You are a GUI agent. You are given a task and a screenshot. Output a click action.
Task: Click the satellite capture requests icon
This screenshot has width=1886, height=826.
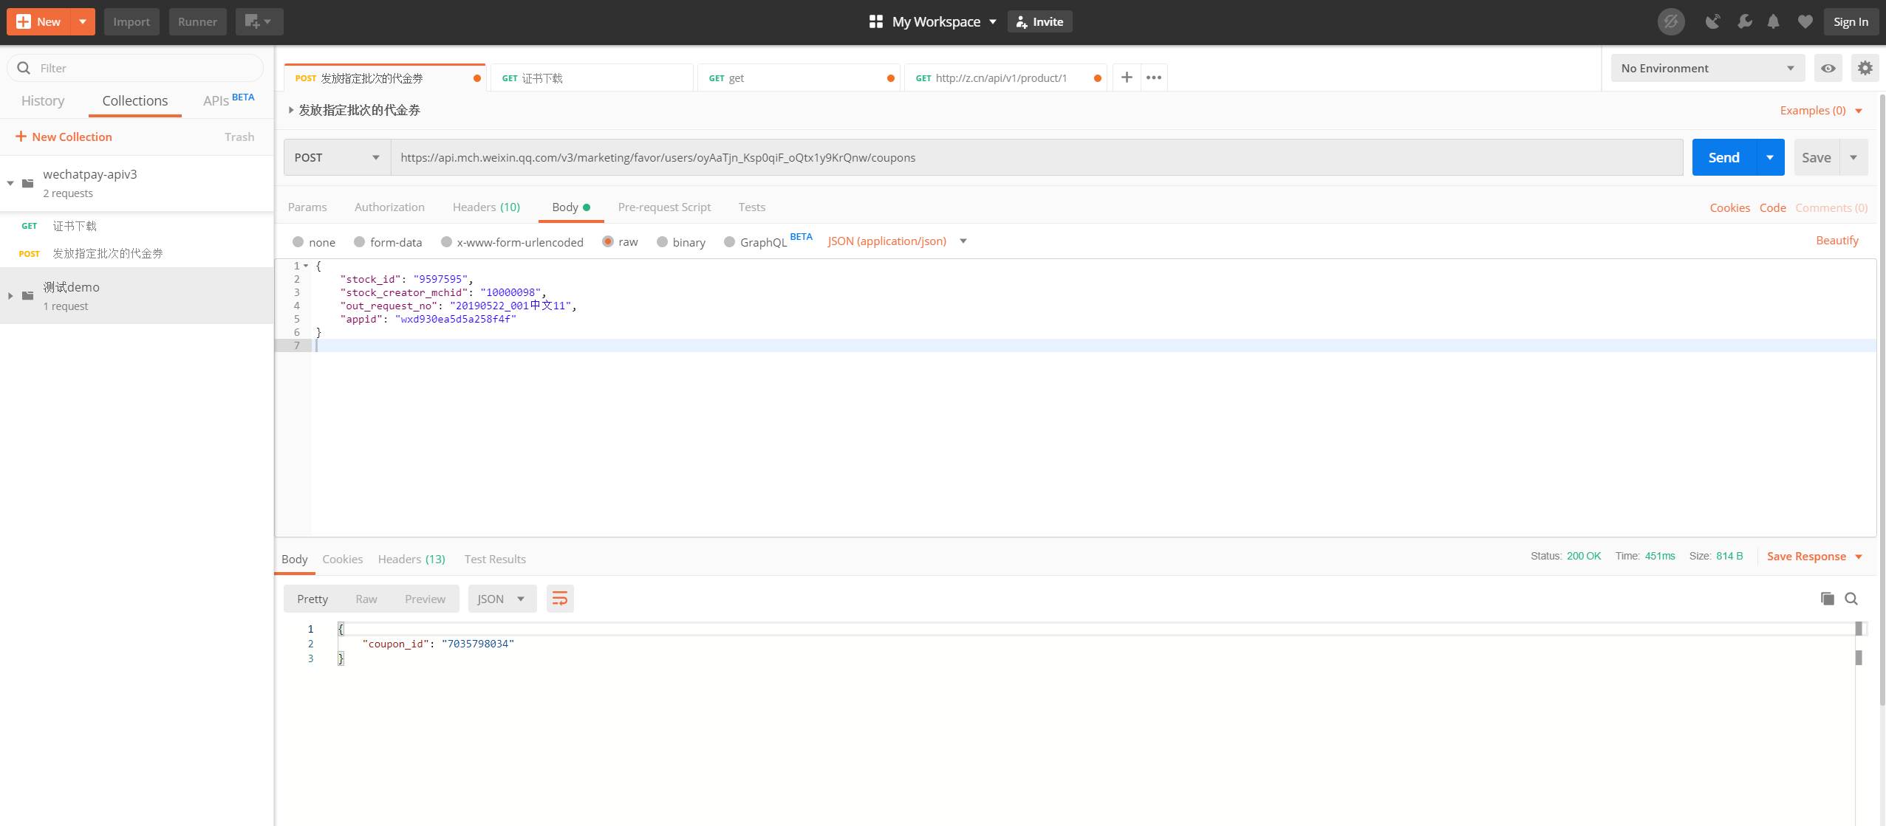(1712, 21)
